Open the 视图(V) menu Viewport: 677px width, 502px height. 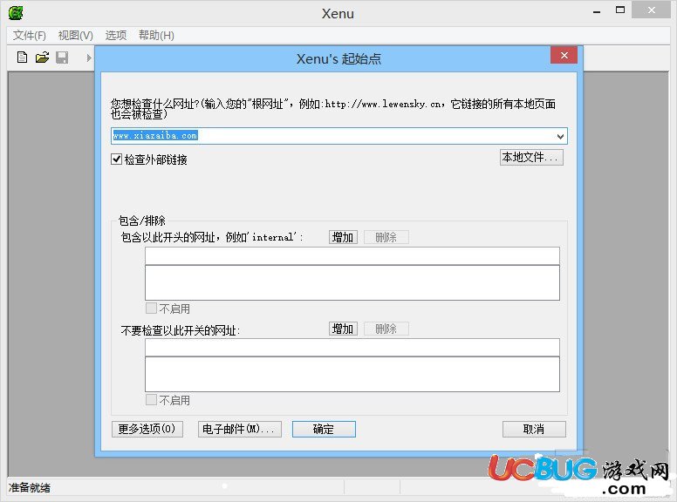coord(76,36)
